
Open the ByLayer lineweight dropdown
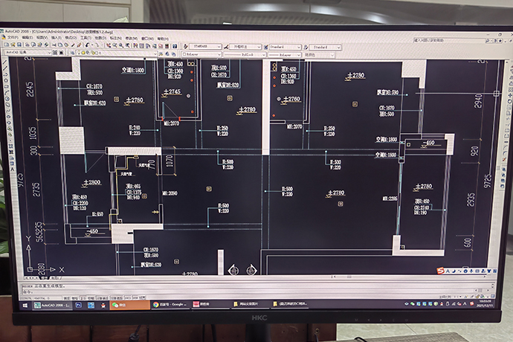click(x=284, y=55)
